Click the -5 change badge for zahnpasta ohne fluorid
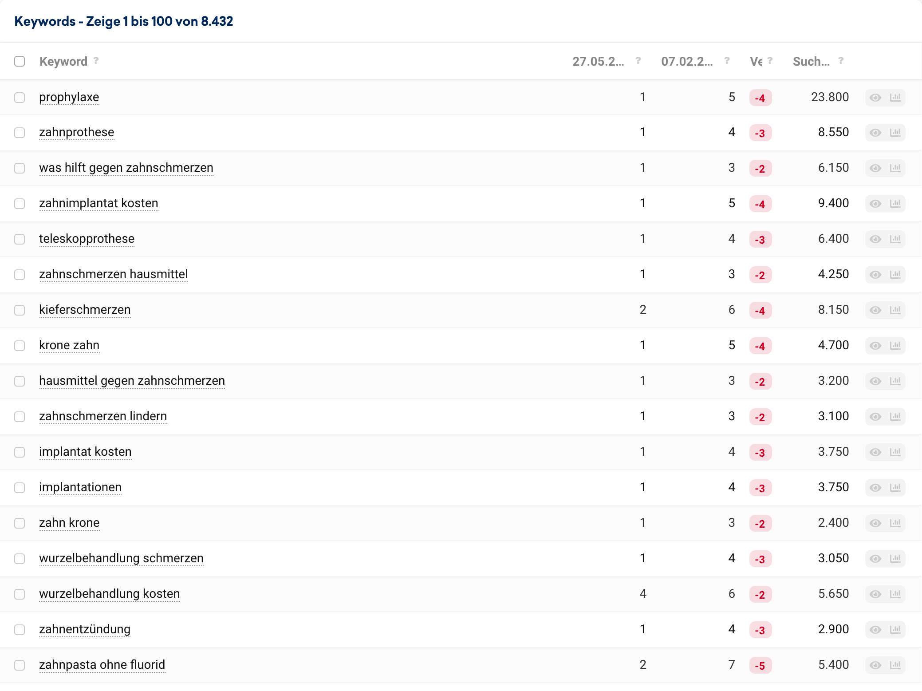The image size is (922, 691). pos(760,666)
